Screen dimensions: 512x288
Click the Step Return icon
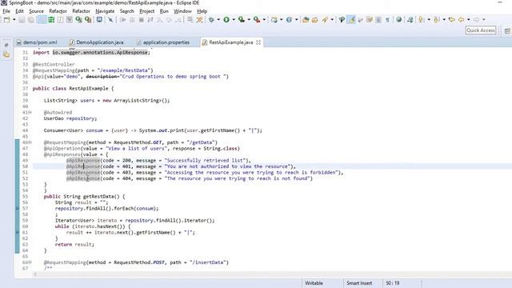pos(178,20)
